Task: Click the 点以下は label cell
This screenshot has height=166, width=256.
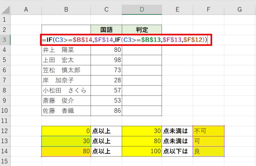Action: [x=177, y=151]
